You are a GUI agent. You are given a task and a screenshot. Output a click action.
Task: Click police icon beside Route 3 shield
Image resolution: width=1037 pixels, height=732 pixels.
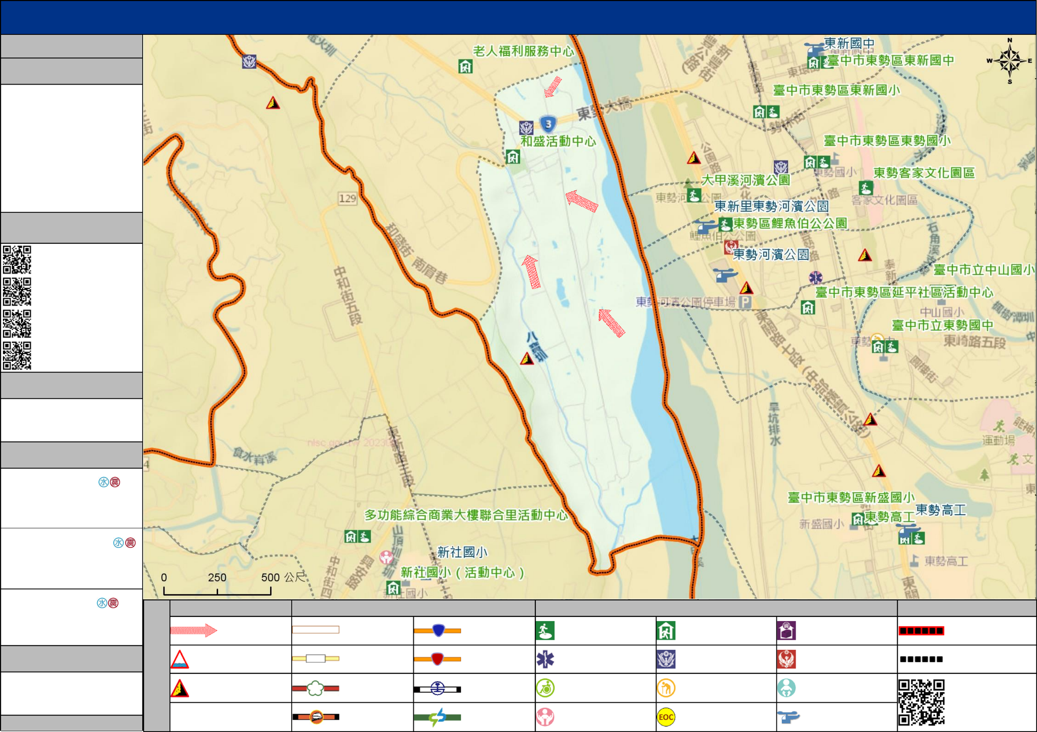click(x=526, y=128)
